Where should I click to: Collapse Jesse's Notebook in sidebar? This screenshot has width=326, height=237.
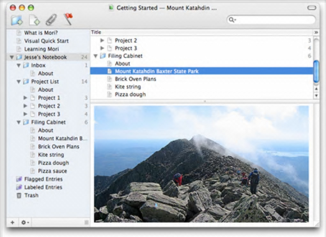[x=12, y=57]
